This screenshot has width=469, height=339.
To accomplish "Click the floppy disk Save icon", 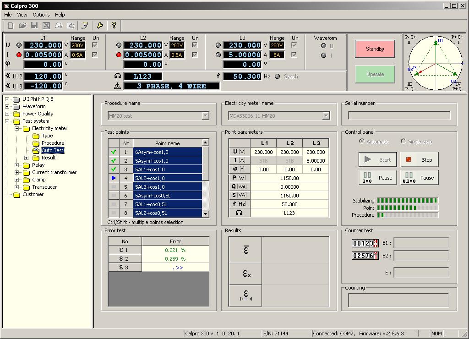I will [x=34, y=26].
